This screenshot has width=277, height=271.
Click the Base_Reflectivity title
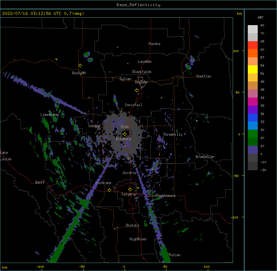[138, 5]
